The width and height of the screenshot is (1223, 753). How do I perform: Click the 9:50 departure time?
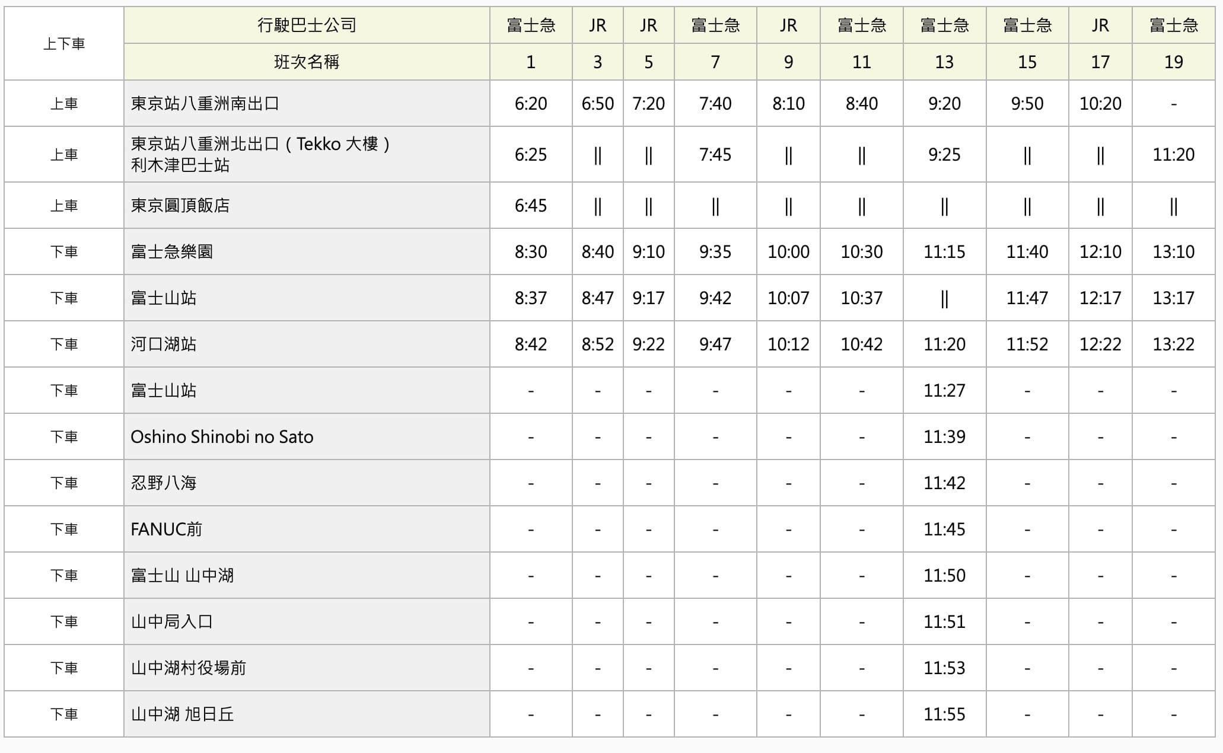pos(1027,104)
